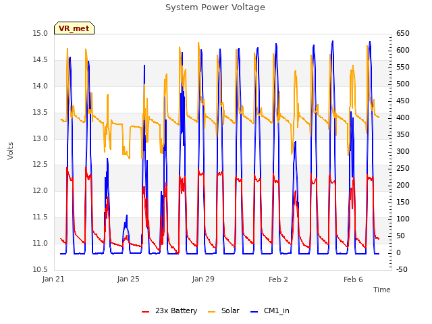Click the VR_met annotation label

(74, 28)
